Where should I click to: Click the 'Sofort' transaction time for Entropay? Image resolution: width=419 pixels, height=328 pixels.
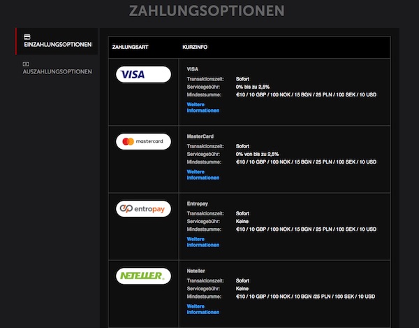click(242, 213)
